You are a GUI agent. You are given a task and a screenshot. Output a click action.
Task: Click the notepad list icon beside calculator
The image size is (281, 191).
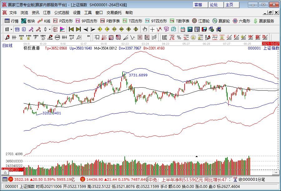tap(197, 29)
